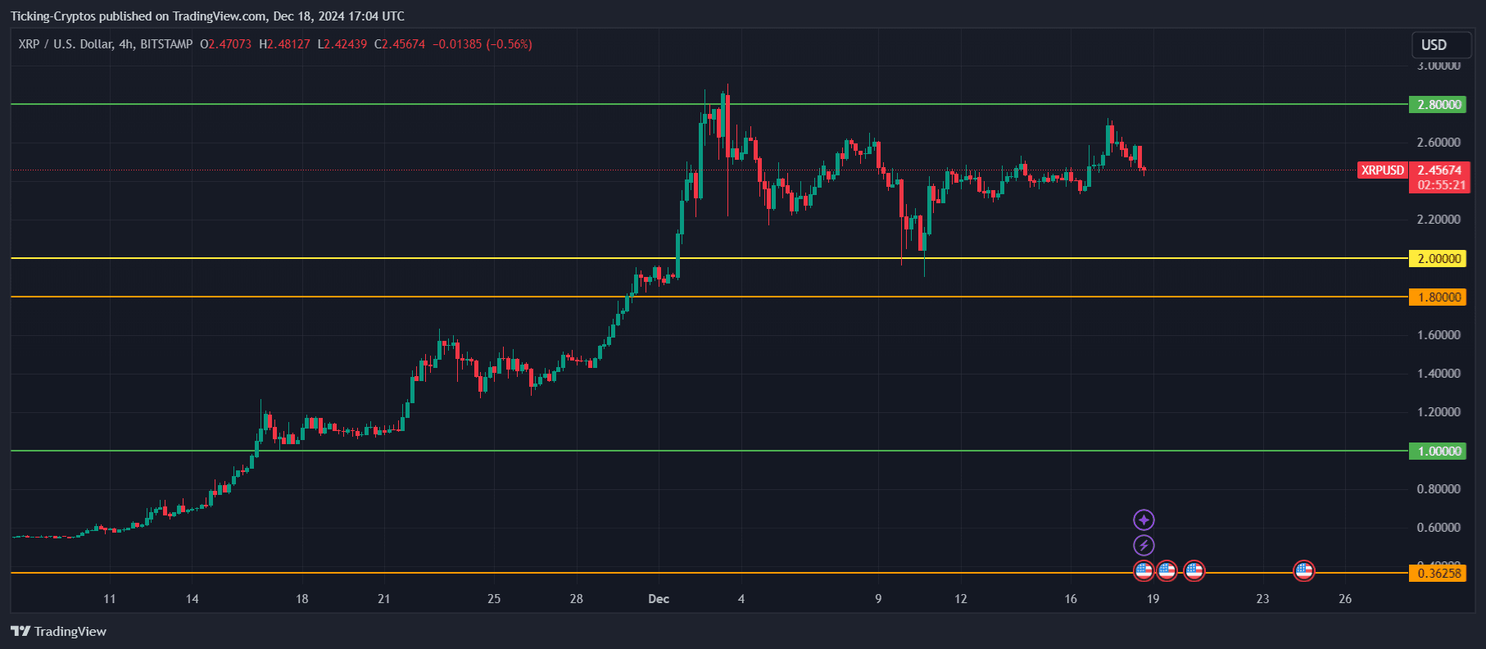Click the high value H2.48127 in header
This screenshot has width=1486, height=649.
point(285,44)
